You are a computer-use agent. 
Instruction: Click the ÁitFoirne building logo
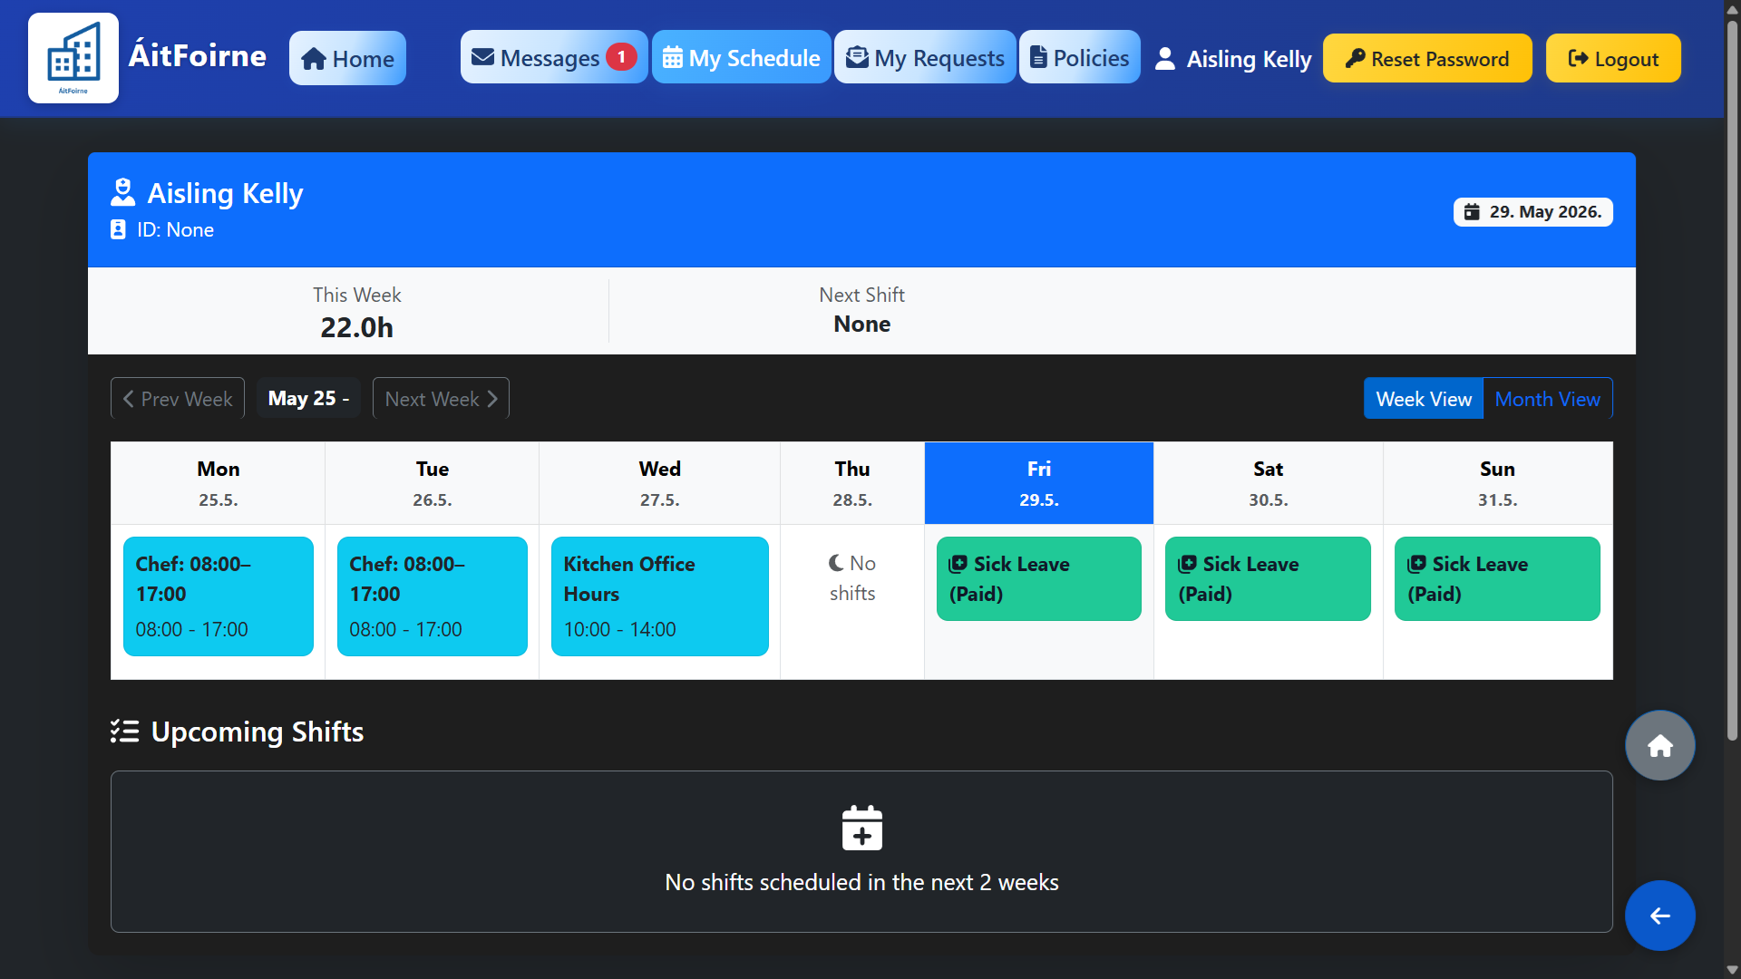(x=73, y=58)
